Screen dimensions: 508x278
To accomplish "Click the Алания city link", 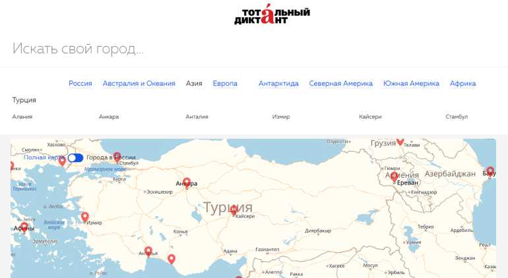I will [22, 117].
